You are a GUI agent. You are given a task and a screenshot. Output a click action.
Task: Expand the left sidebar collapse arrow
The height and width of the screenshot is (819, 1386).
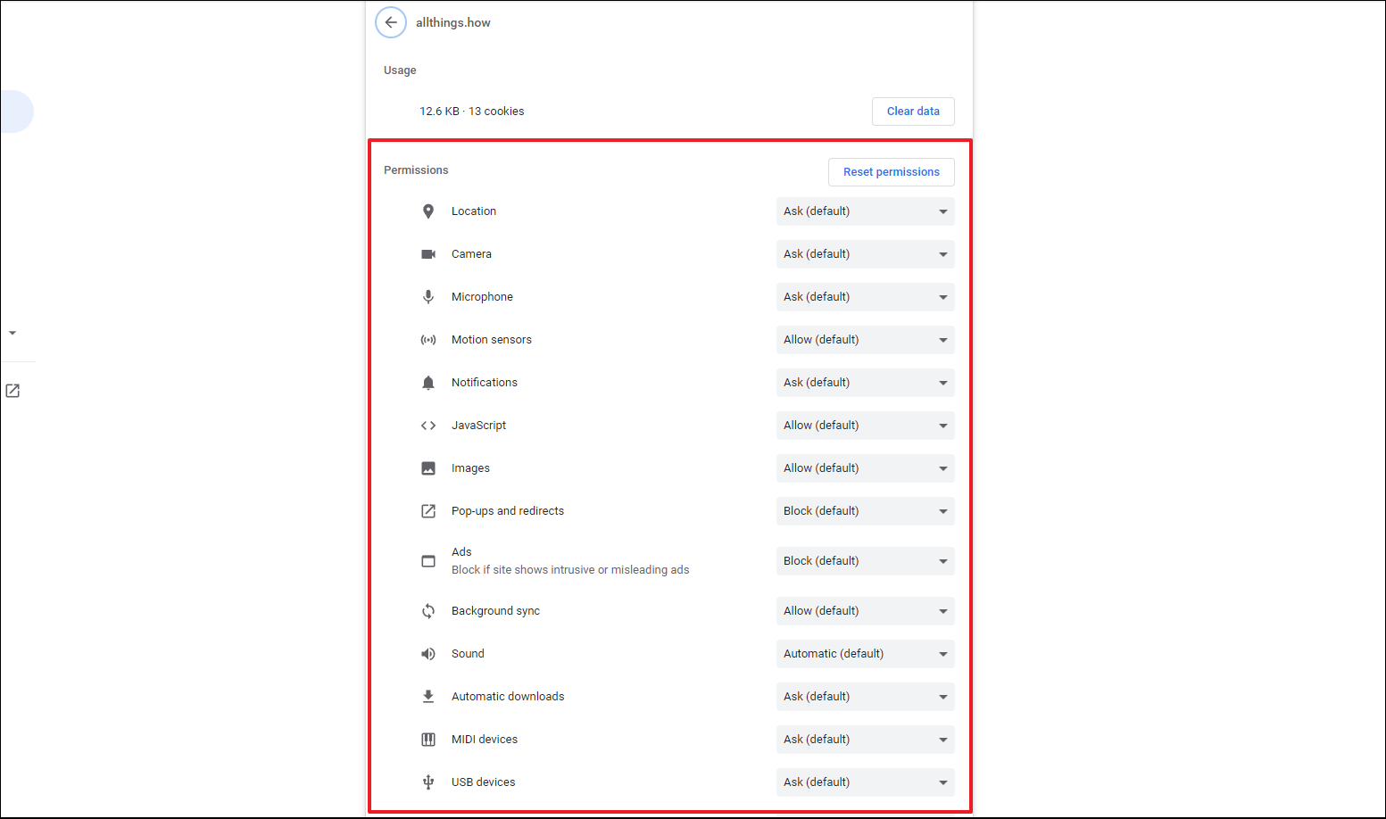12,333
